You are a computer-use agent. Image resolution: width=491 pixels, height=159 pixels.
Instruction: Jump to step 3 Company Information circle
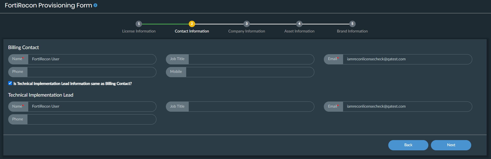247,24
